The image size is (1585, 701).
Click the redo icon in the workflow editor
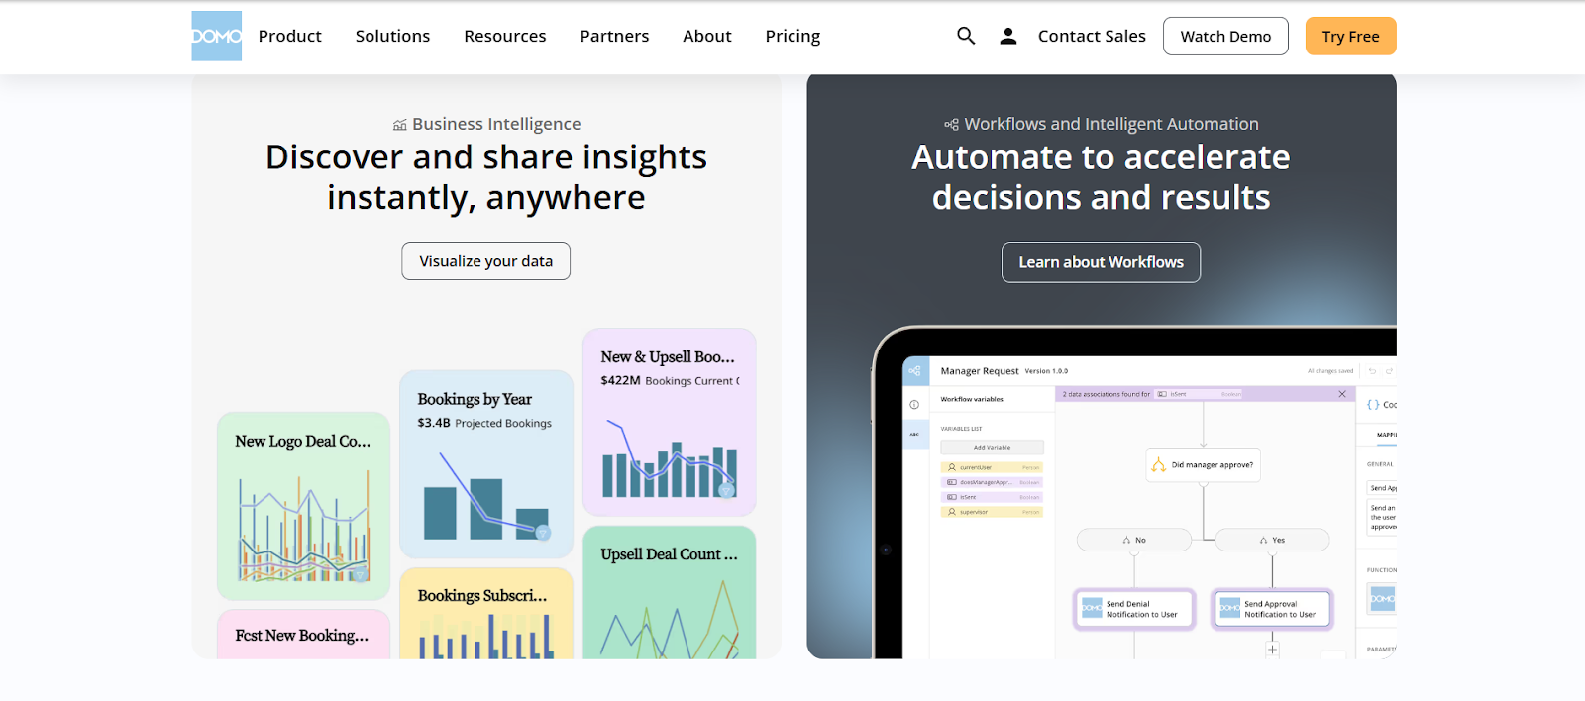pyautogui.click(x=1389, y=371)
